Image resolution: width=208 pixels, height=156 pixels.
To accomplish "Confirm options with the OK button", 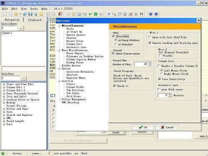I will point(143,127).
